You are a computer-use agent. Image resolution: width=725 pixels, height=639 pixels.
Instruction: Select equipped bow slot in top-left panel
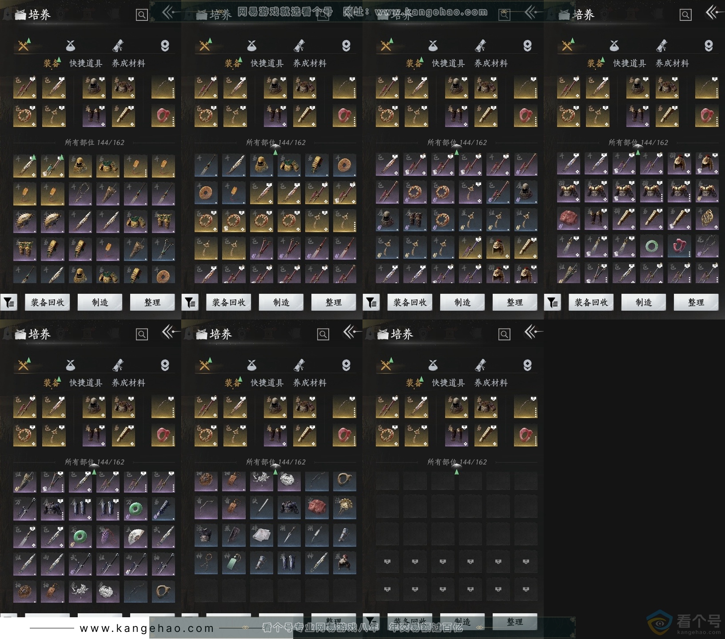(x=163, y=87)
